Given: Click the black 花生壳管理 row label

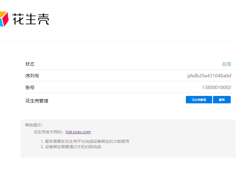Looking at the screenshot, I should [37, 101].
